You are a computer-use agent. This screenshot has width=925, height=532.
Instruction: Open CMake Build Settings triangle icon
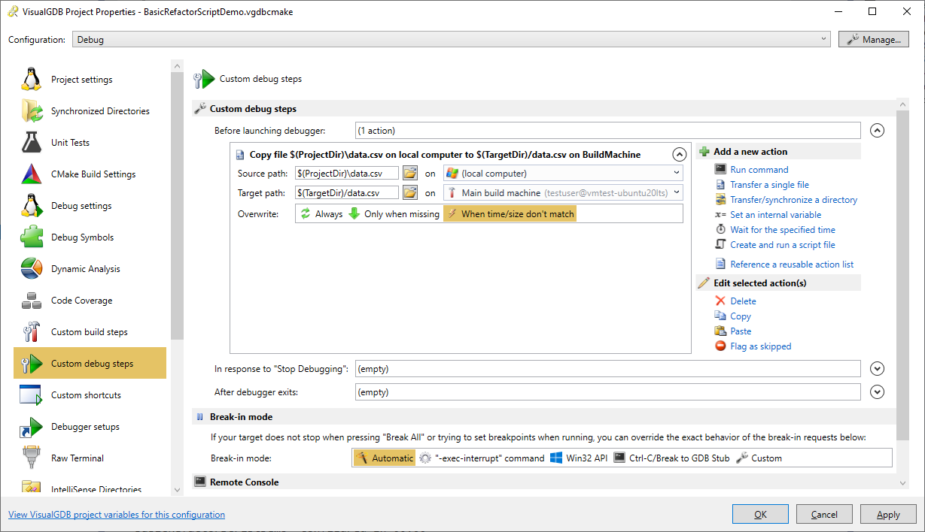32,174
